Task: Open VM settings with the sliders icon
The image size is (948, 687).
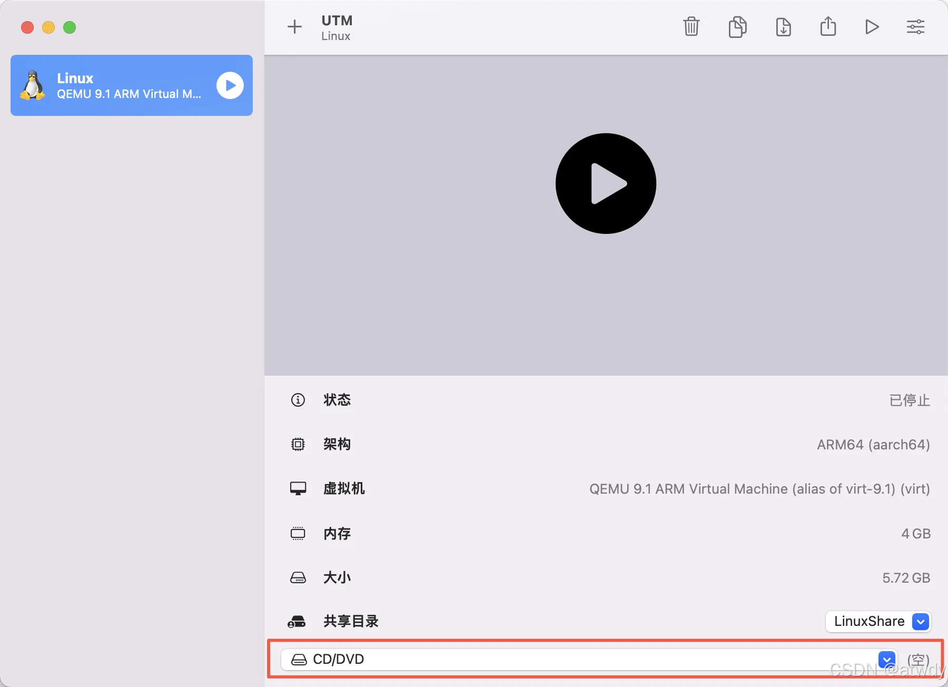Action: pyautogui.click(x=915, y=27)
